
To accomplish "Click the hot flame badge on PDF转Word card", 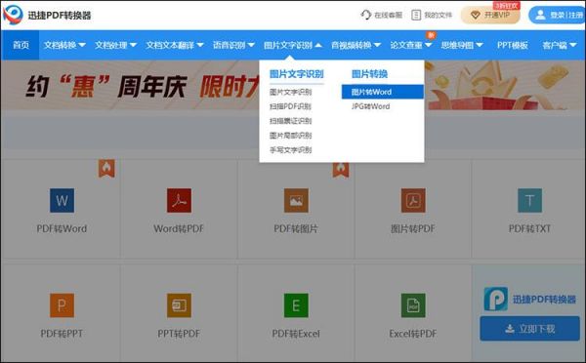I will click(106, 168).
